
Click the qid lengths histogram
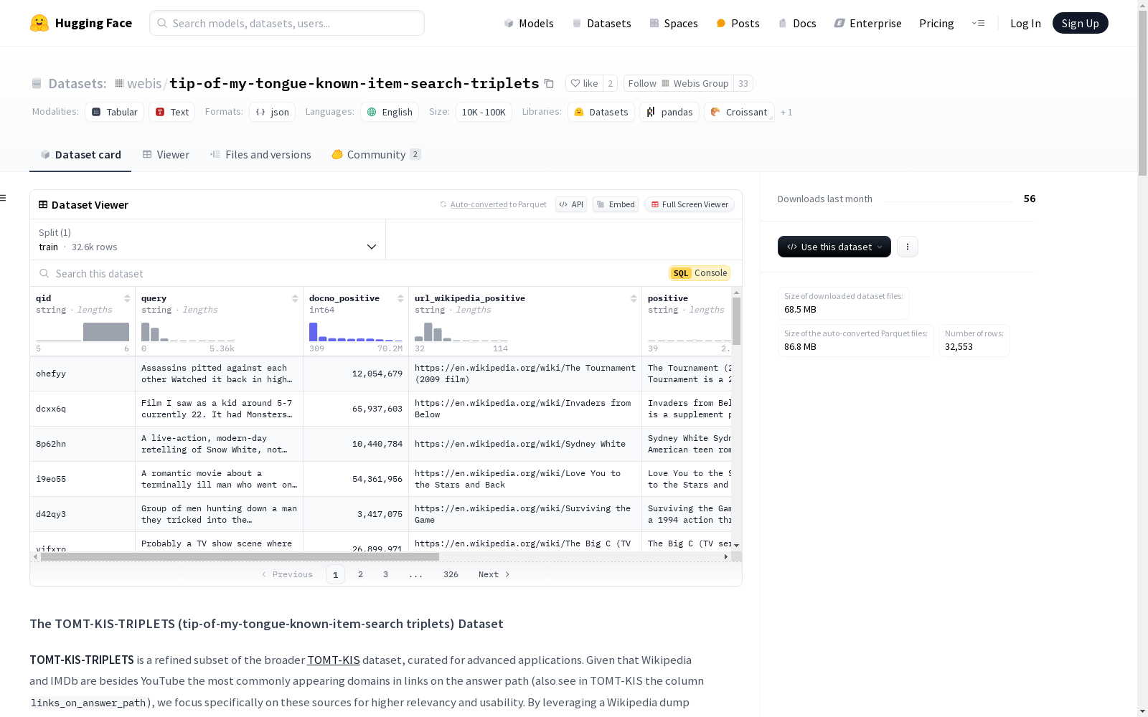[x=83, y=331]
